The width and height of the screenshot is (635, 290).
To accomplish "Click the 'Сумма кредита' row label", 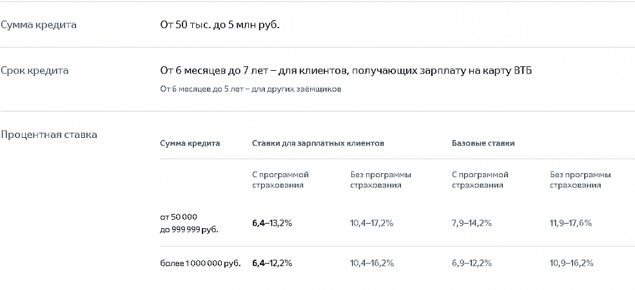I will [x=39, y=25].
